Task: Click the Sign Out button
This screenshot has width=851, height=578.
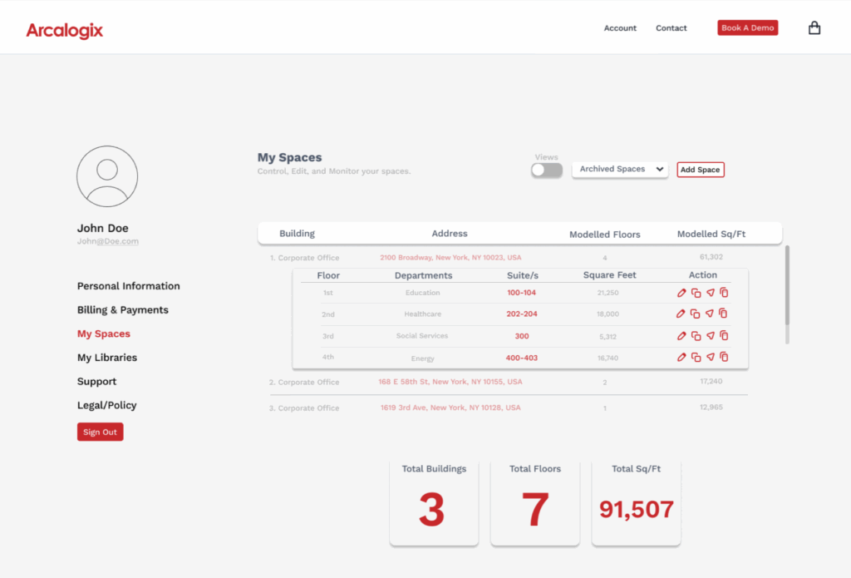Action: (100, 432)
